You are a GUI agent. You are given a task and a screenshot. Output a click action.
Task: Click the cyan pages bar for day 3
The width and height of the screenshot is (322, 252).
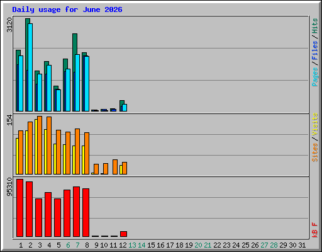(x=40, y=93)
